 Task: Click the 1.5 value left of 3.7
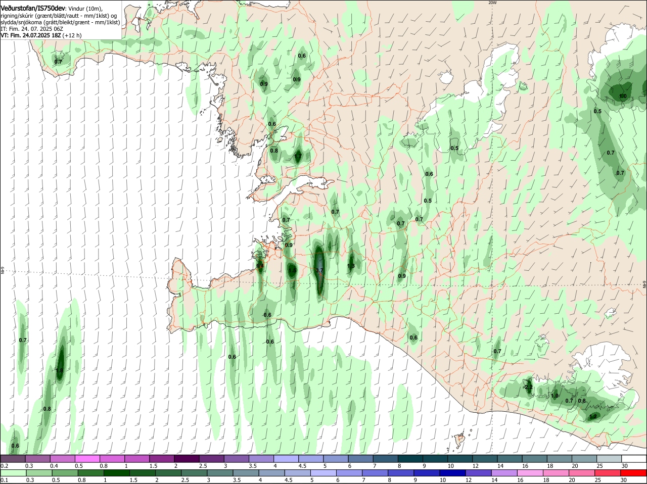pyautogui.click(x=292, y=271)
